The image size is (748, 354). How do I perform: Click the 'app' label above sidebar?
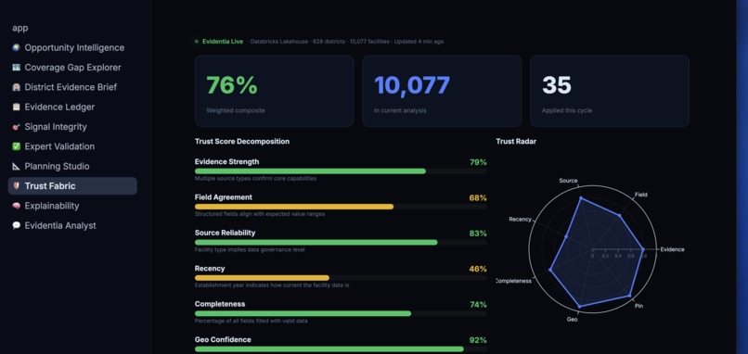(x=20, y=28)
